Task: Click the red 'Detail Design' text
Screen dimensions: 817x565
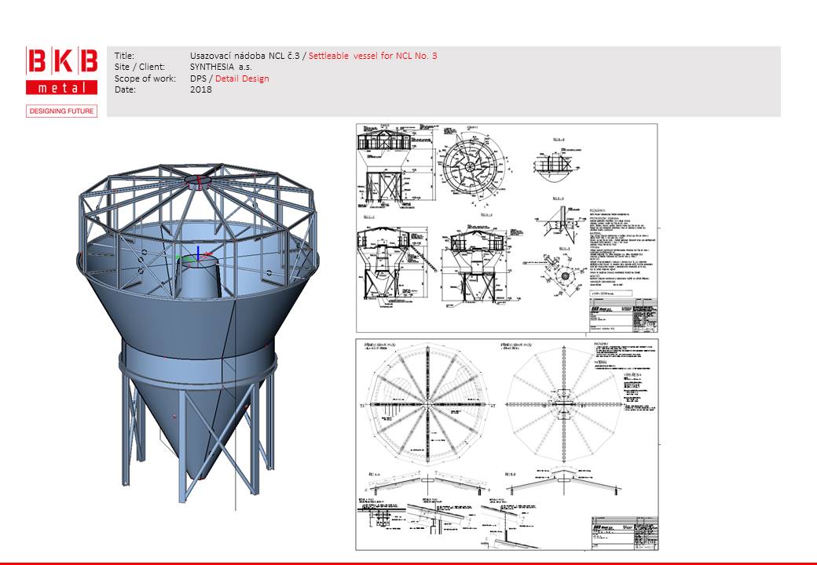Action: [242, 78]
